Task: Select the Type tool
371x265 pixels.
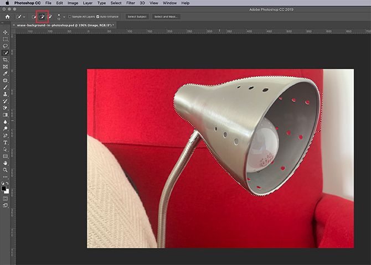Action: [5, 143]
